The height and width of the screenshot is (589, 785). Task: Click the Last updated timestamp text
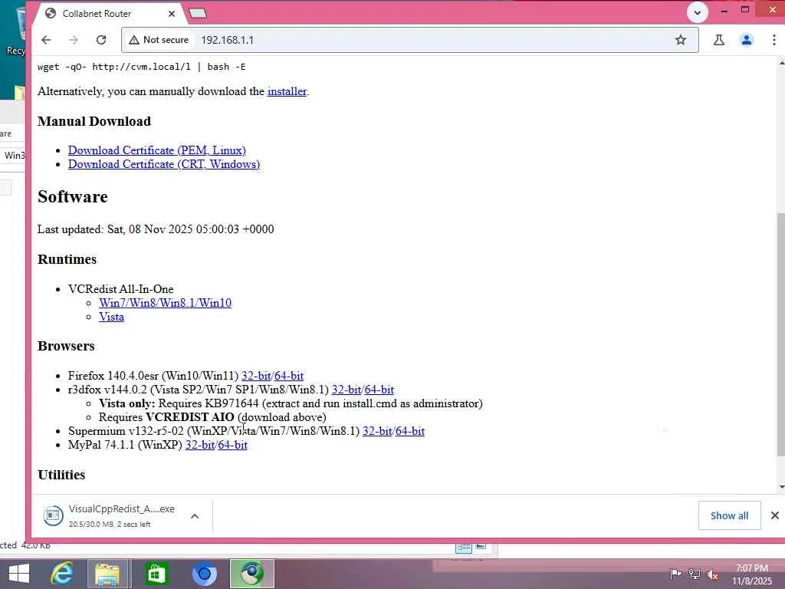(156, 229)
